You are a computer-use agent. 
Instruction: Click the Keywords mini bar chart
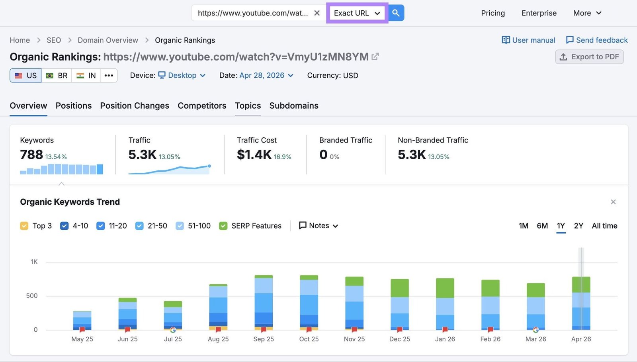click(x=61, y=169)
